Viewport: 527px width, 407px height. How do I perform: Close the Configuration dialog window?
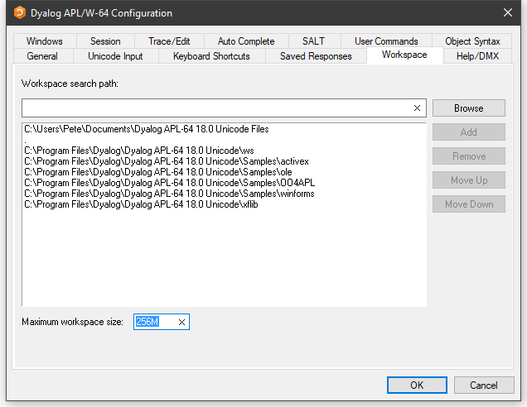[x=508, y=12]
